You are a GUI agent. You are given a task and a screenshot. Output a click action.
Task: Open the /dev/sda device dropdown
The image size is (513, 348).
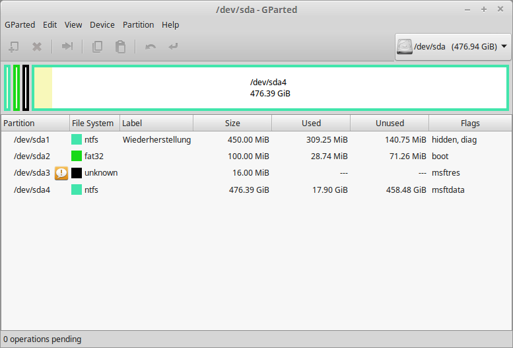pyautogui.click(x=453, y=47)
